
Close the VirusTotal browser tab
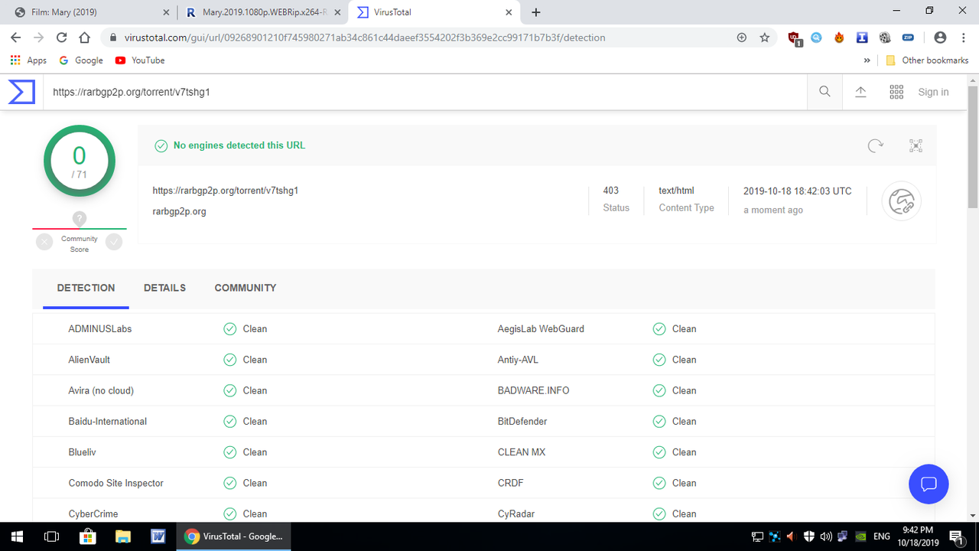[509, 12]
